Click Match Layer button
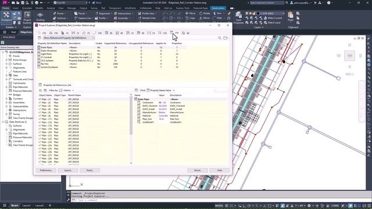Screen dimensions: 372x209 pyautogui.click(x=272, y=23)
